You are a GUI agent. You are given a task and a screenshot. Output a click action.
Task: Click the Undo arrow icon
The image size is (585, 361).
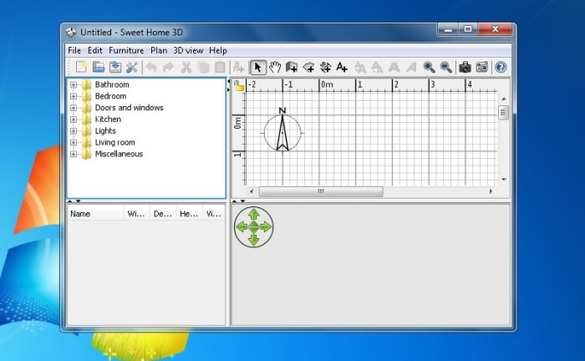point(151,67)
